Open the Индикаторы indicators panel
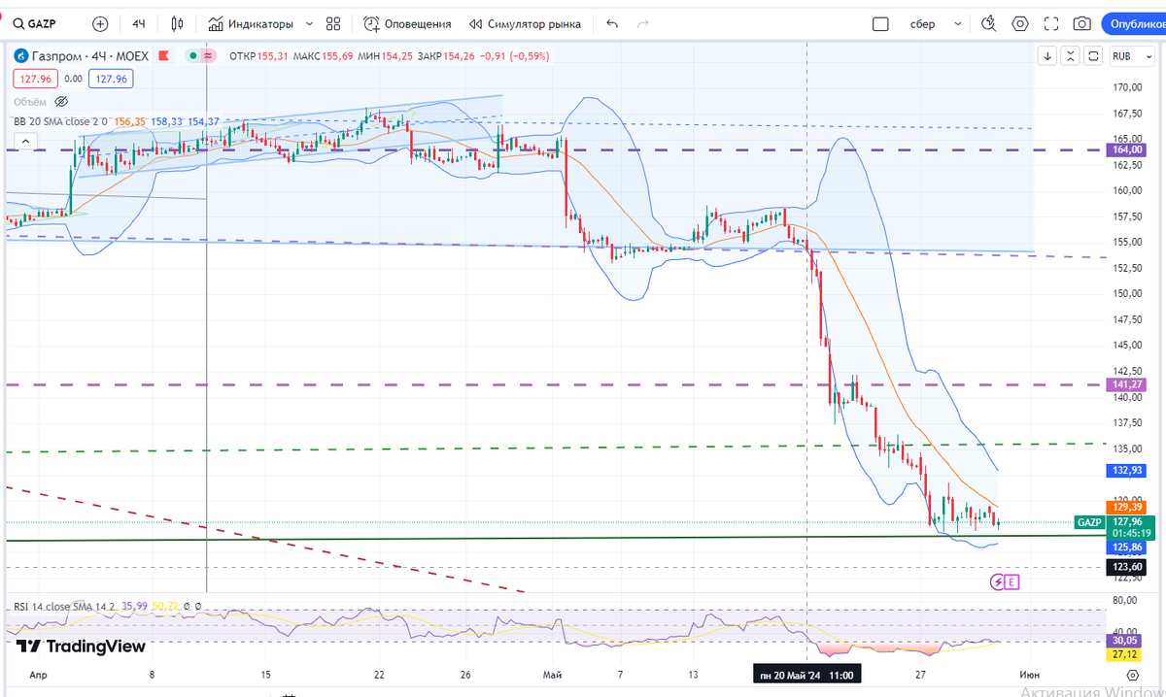 point(250,23)
